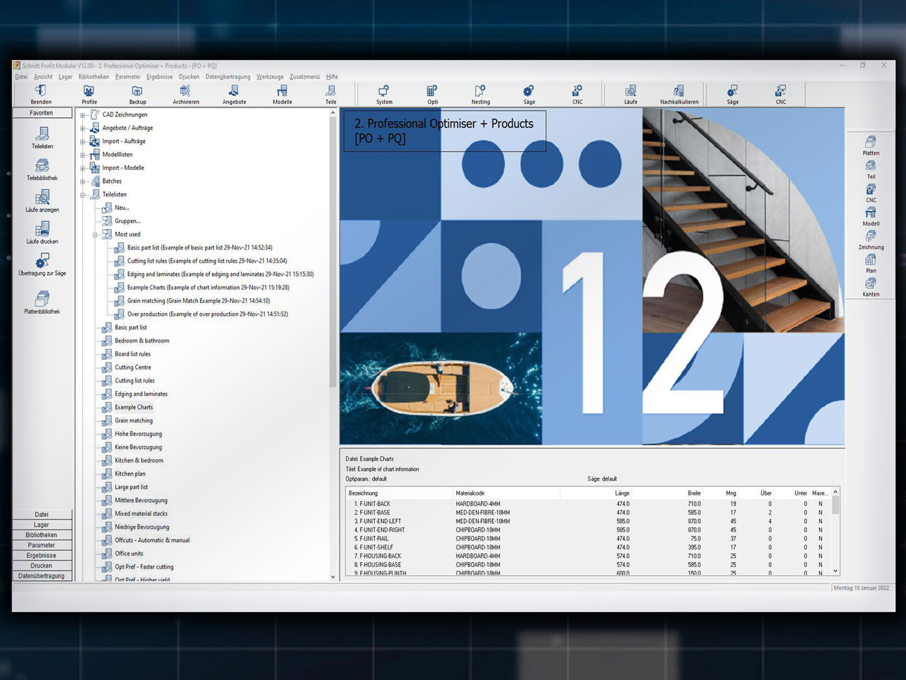Click the Materialcode column header
Screen dimensions: 906x680
[470, 493]
